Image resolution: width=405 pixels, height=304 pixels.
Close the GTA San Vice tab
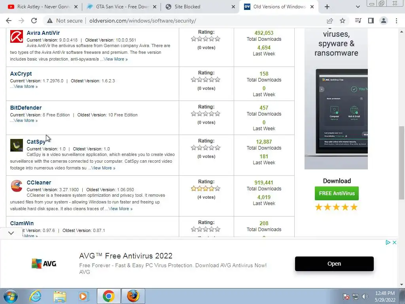pyautogui.click(x=155, y=7)
